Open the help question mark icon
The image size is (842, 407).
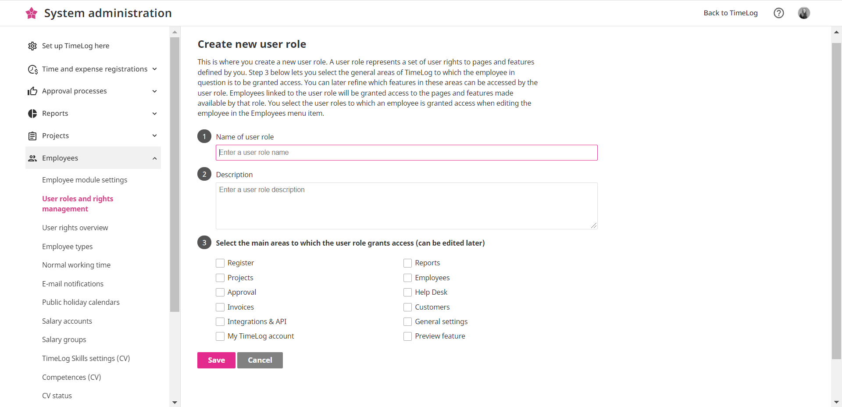(x=778, y=13)
